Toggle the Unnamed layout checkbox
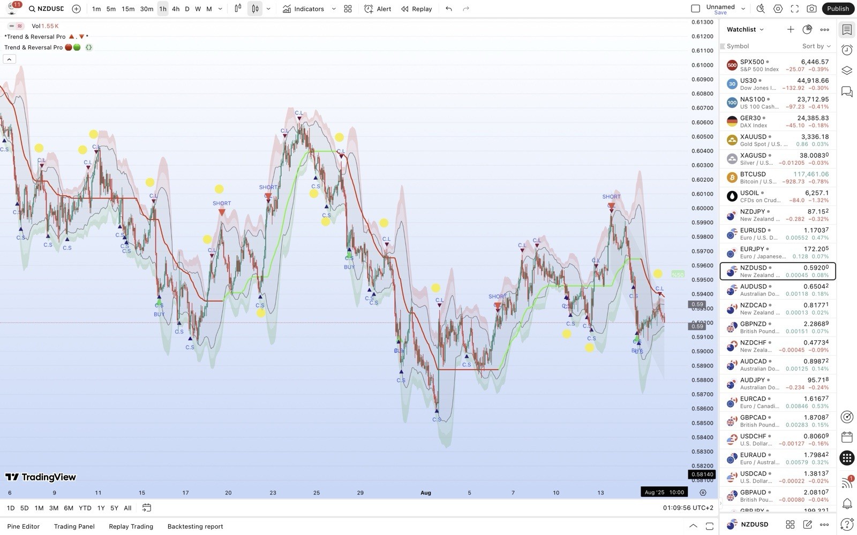 695,9
